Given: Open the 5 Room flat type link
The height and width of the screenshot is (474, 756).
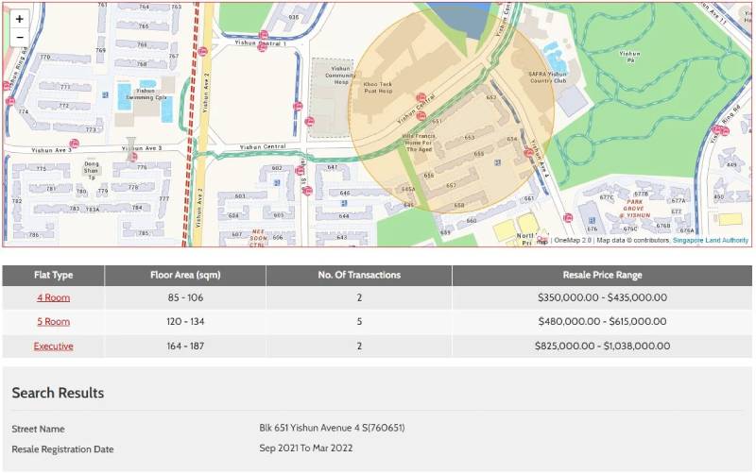Looking at the screenshot, I should coord(53,321).
